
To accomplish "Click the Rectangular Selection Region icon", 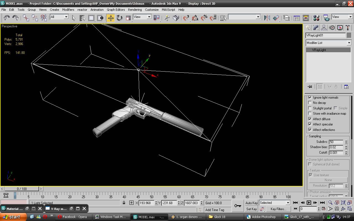I will 91,18.
